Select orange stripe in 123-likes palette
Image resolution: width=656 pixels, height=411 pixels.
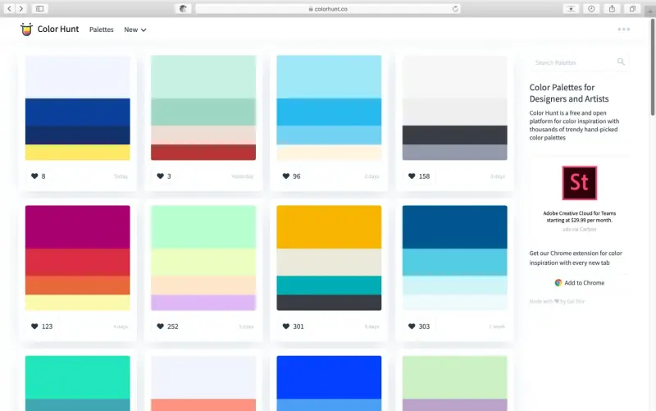point(77,285)
